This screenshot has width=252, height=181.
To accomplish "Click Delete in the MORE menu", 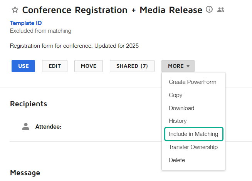I will tap(177, 160).
